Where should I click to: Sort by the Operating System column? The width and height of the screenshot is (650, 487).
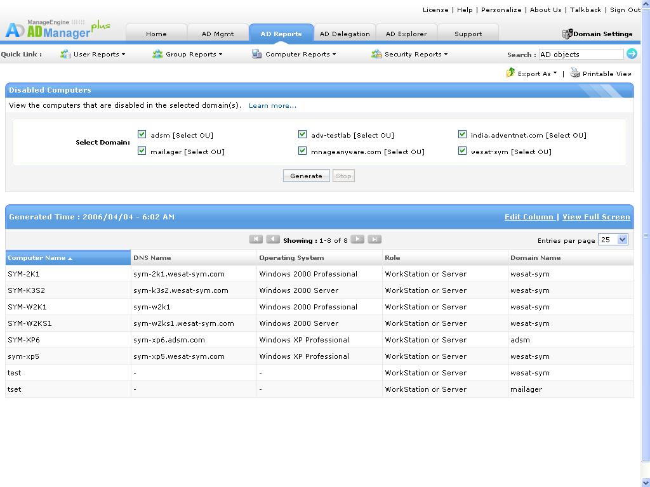click(x=319, y=257)
